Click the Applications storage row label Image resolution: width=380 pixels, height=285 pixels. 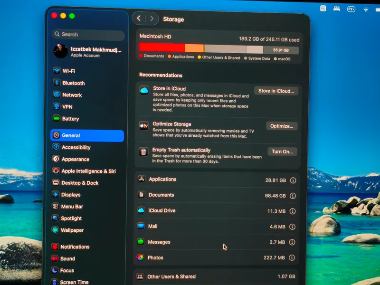[x=162, y=180]
